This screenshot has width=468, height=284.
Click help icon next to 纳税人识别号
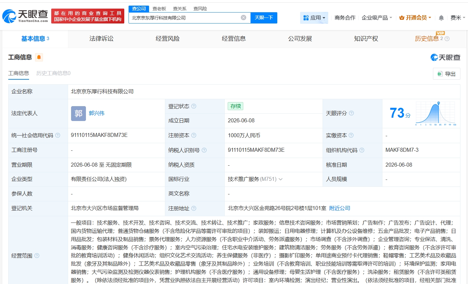204,150
